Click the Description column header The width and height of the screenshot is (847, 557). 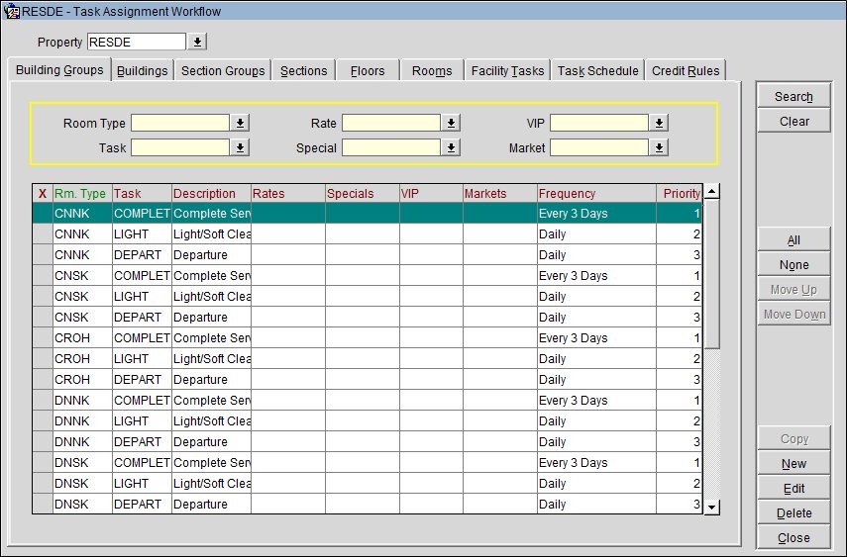211,193
